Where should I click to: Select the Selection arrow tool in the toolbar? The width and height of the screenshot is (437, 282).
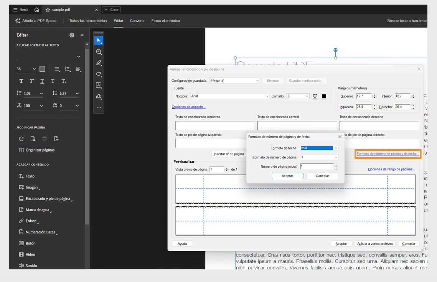click(x=98, y=40)
